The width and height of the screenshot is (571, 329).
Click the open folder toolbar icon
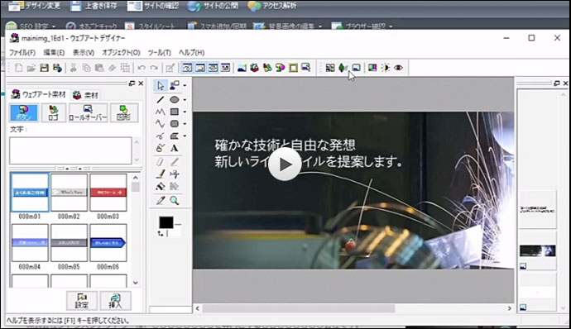[x=31, y=68]
